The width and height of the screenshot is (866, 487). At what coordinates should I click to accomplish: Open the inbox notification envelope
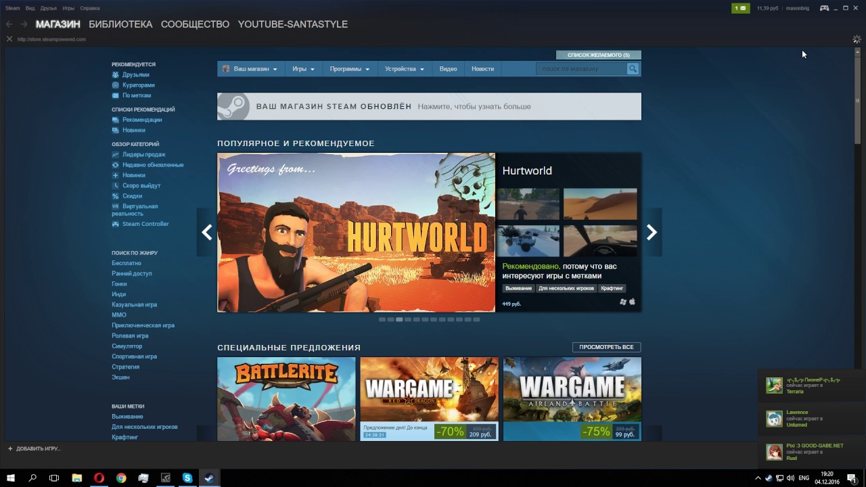pyautogui.click(x=741, y=8)
